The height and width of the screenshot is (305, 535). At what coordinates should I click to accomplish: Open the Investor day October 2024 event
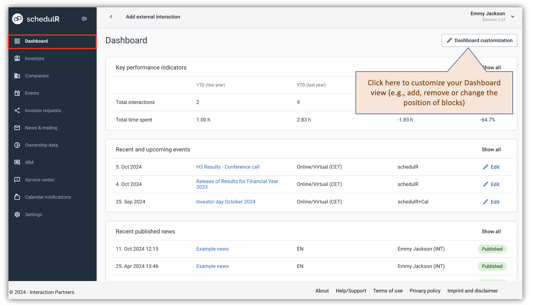(x=226, y=202)
